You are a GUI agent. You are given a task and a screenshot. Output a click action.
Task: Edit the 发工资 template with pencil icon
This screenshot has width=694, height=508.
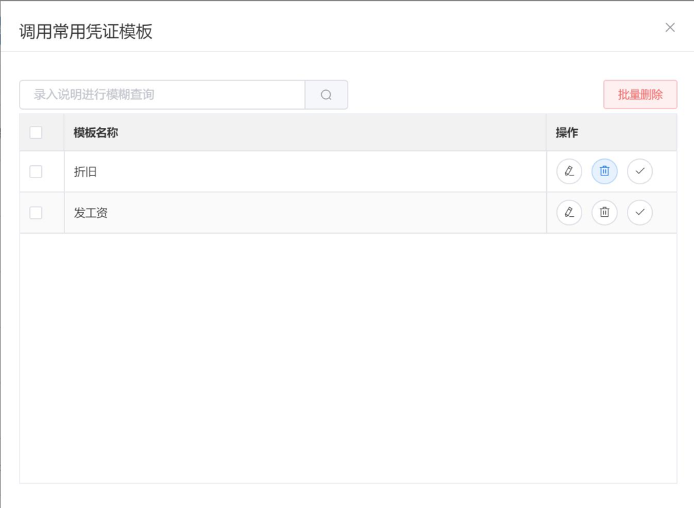pyautogui.click(x=569, y=213)
